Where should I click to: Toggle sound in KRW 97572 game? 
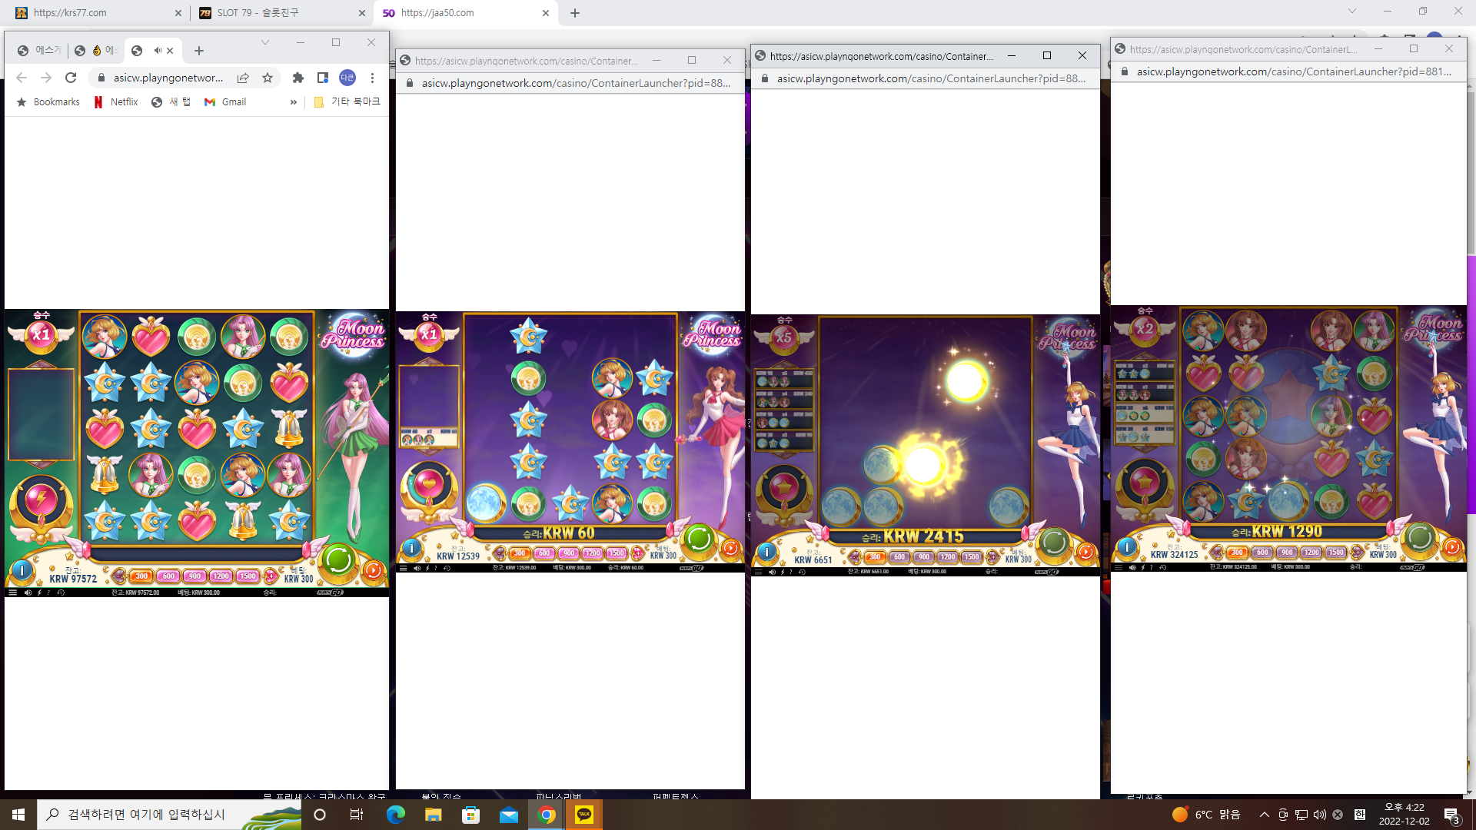(28, 593)
